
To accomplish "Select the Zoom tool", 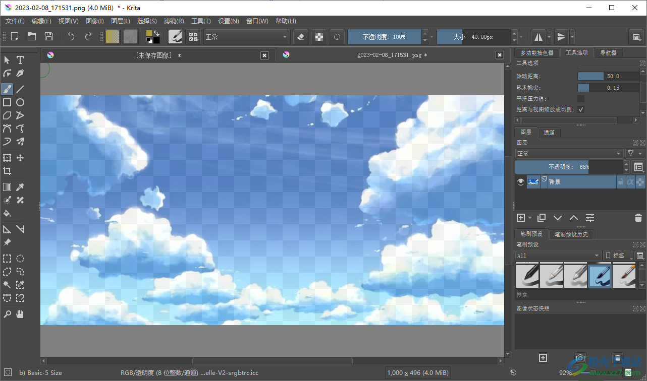I will point(7,314).
